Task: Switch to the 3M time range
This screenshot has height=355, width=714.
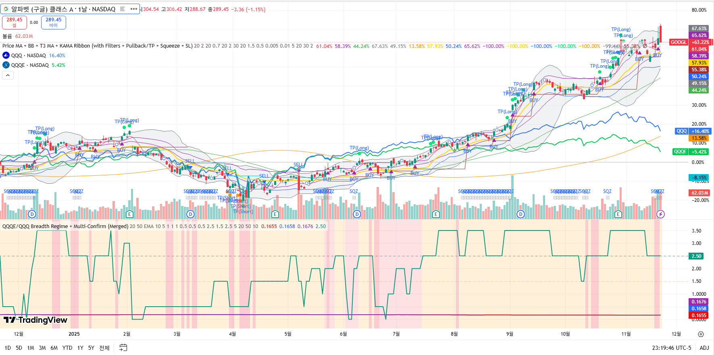Action: click(x=42, y=348)
